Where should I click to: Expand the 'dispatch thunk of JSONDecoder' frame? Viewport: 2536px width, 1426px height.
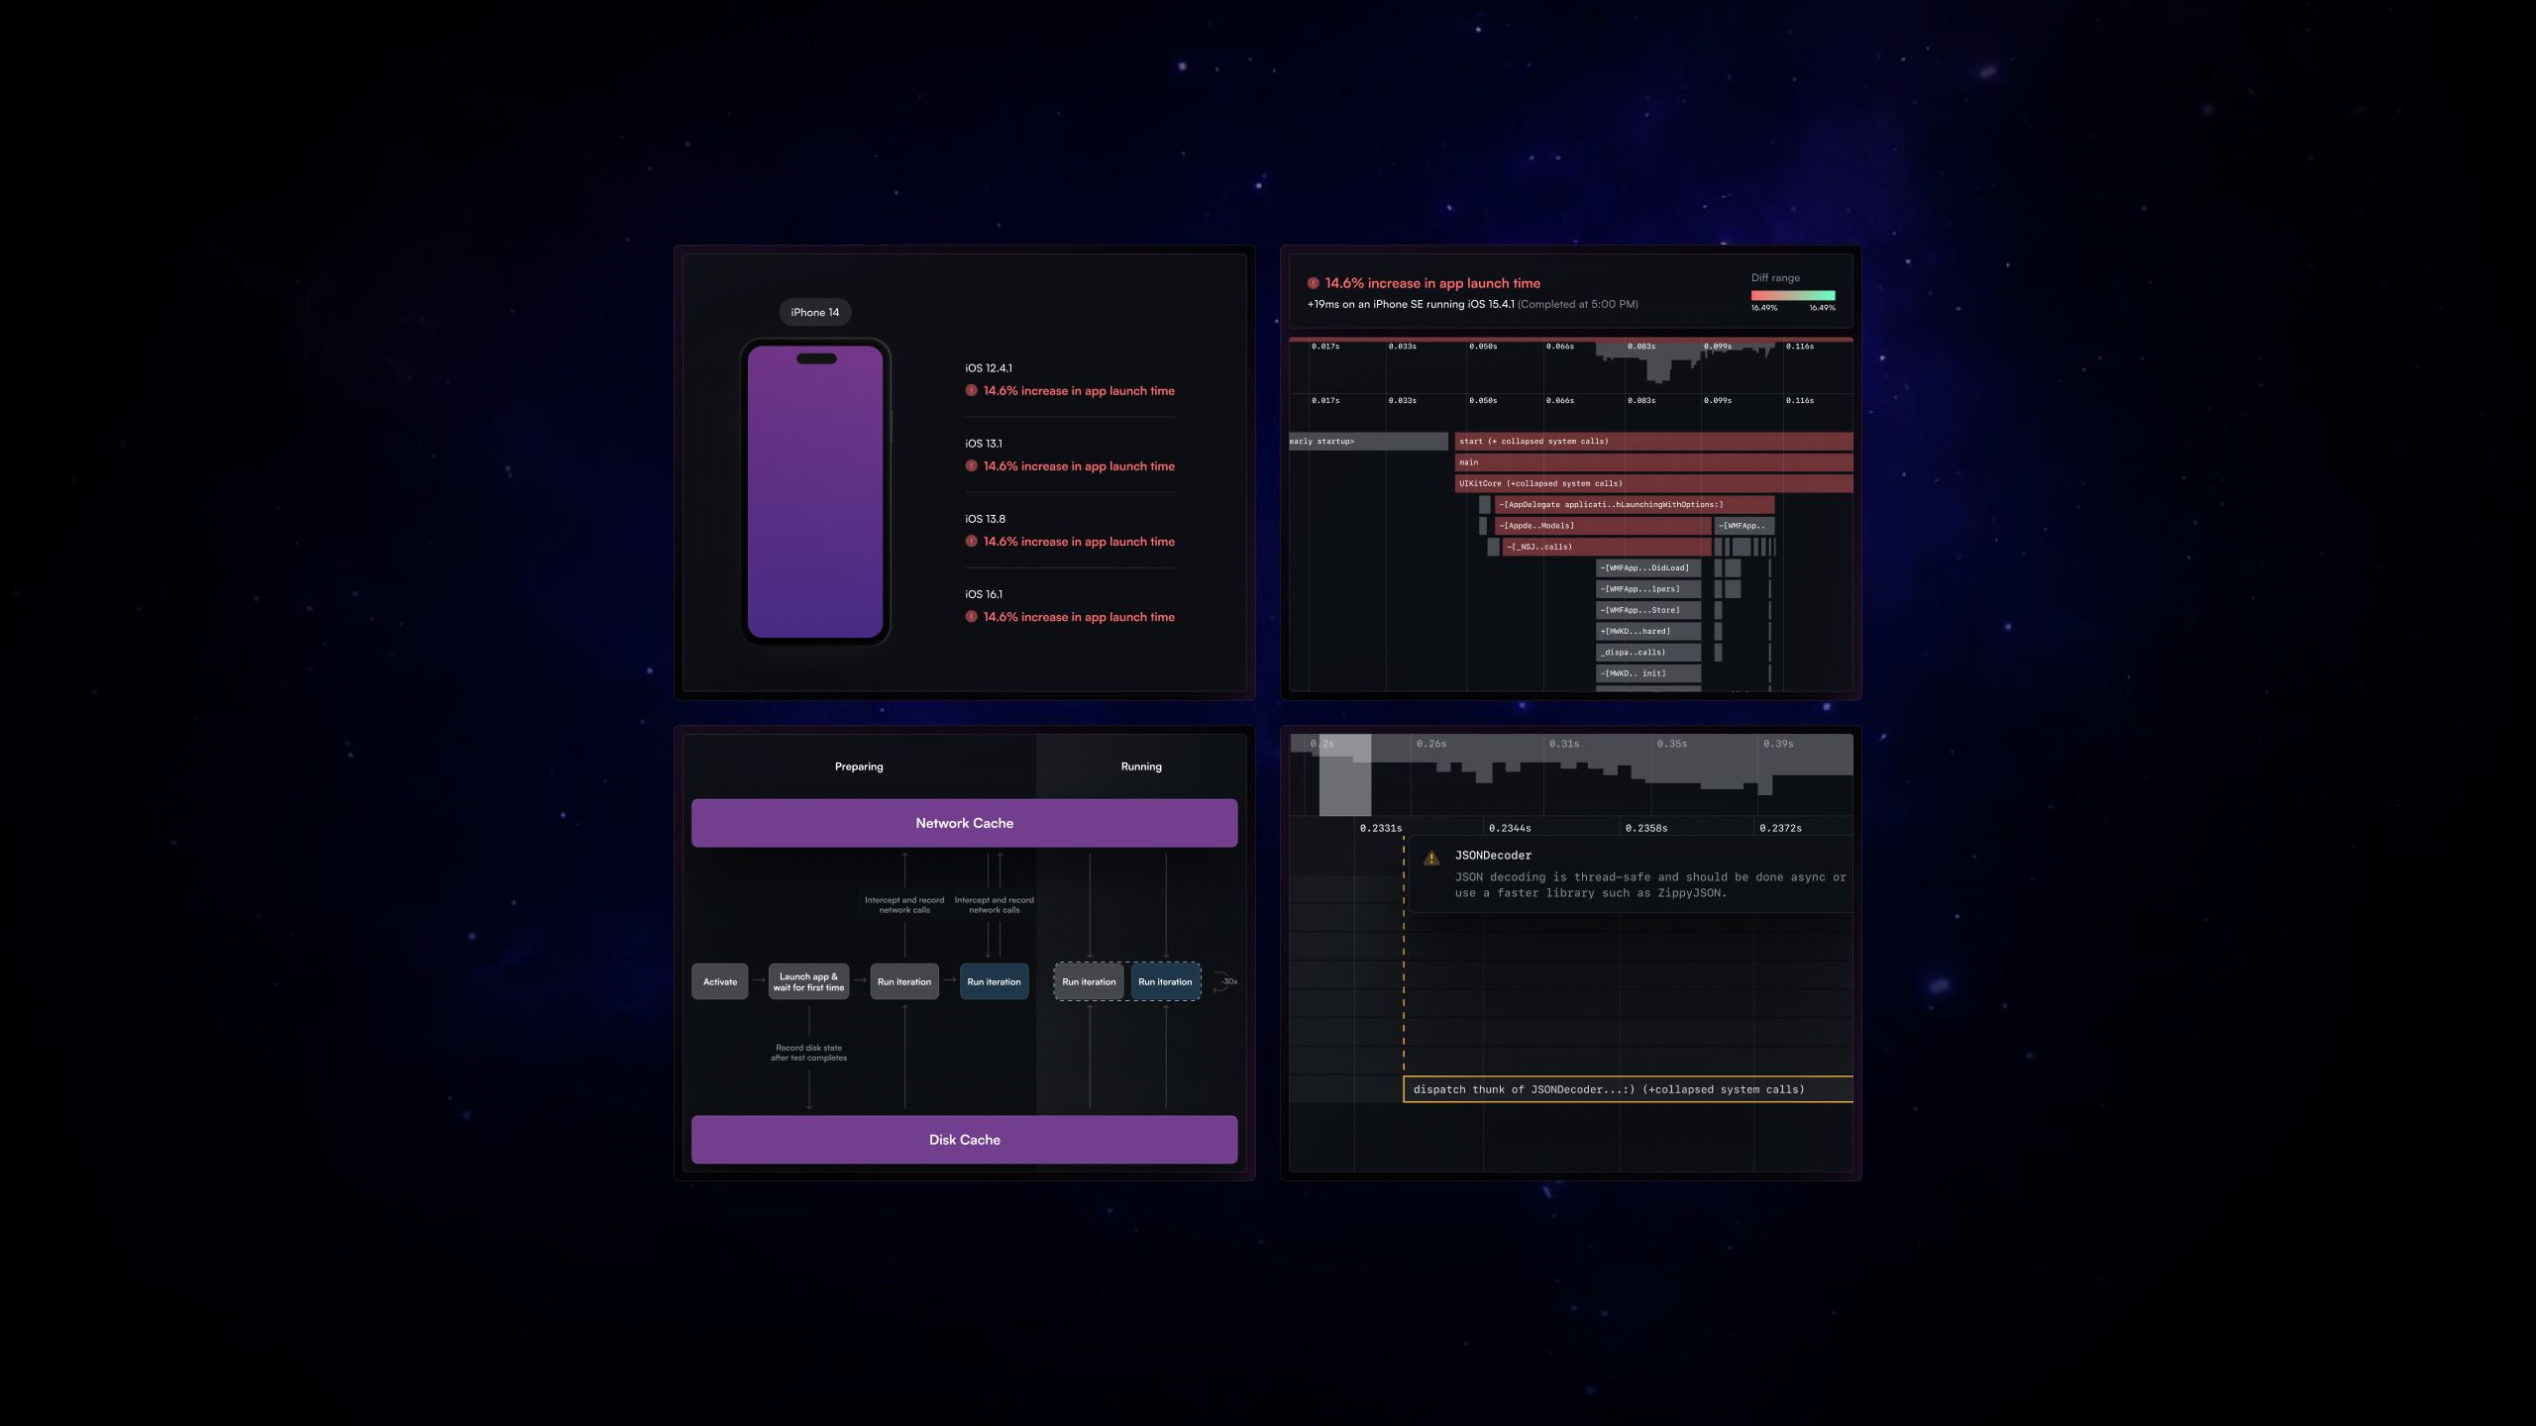[x=1627, y=1089]
